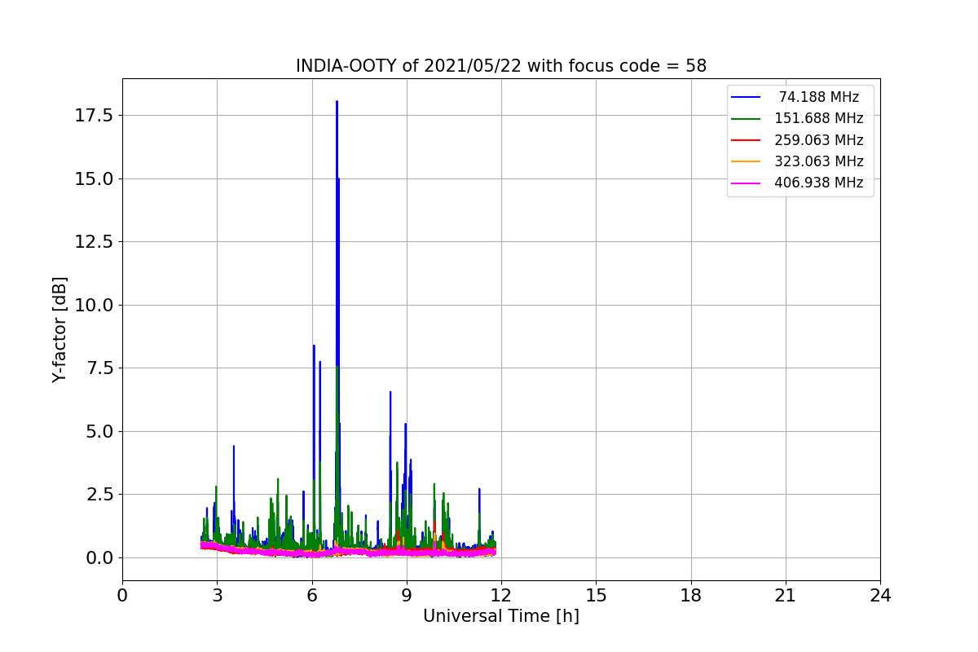Click the 6 x-axis tick label
Viewport: 978px width, 652px height.
click(x=312, y=596)
